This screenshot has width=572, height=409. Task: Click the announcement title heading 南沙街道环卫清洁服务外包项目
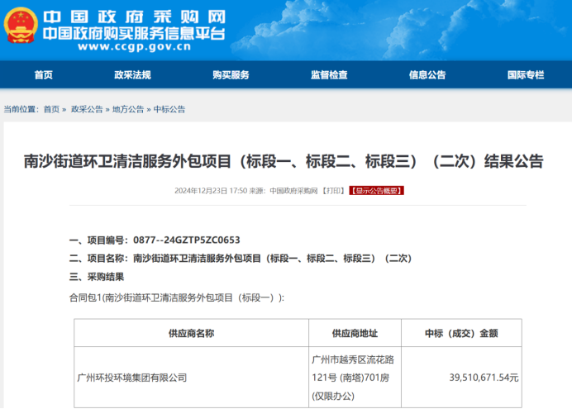(284, 161)
